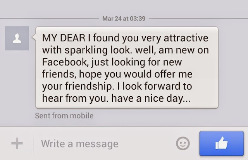This screenshot has height=160, width=248.
Task: Tap the vertical separator beside plus icon
Action: click(x=33, y=144)
